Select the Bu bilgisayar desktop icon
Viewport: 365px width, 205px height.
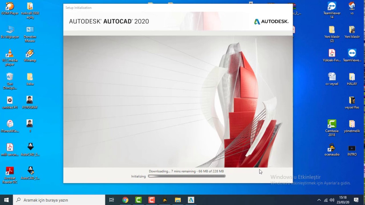[x=10, y=32]
